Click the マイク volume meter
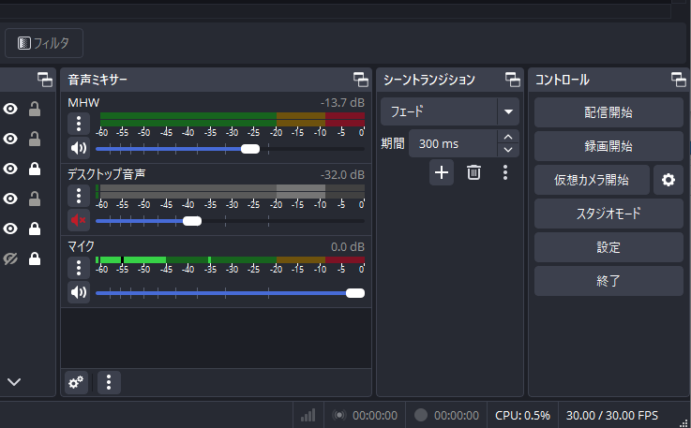Screen dimensions: 691x428 (x=230, y=259)
